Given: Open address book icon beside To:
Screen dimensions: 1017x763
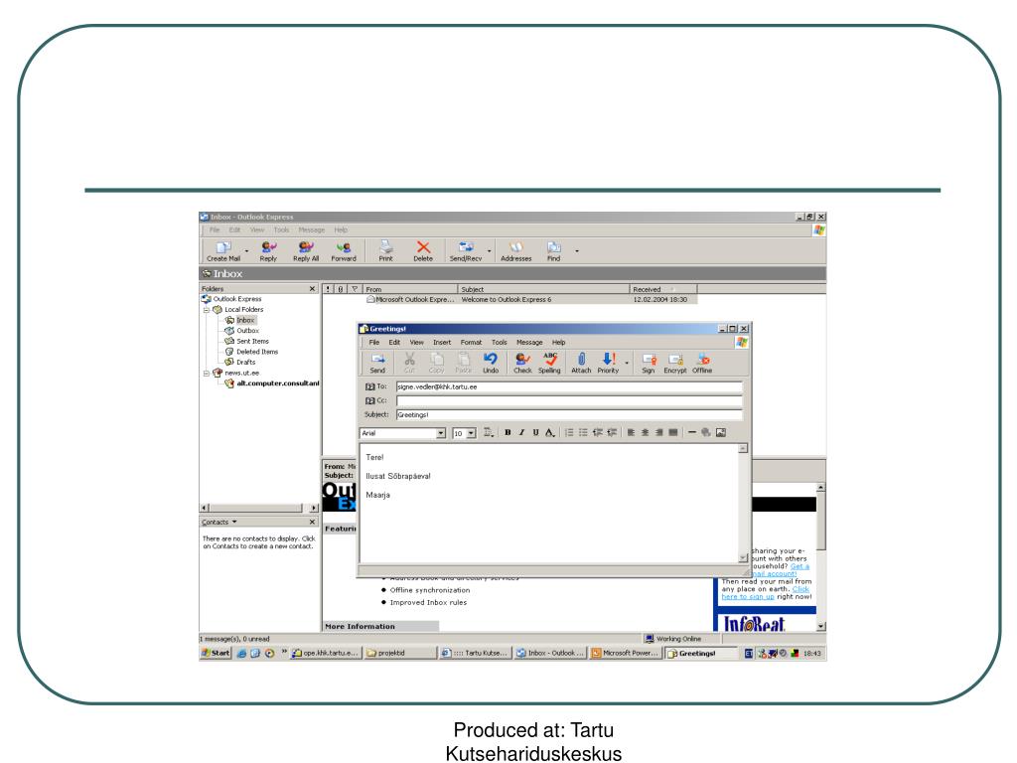Looking at the screenshot, I should point(370,386).
